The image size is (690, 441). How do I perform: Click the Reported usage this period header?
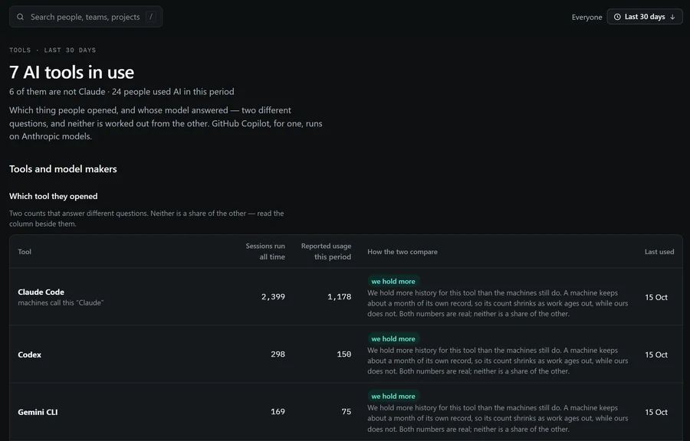(326, 251)
